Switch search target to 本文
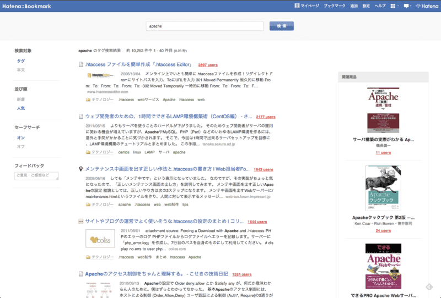The image size is (441, 298). [21, 70]
